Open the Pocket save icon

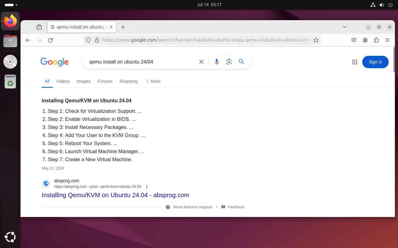tap(354, 40)
